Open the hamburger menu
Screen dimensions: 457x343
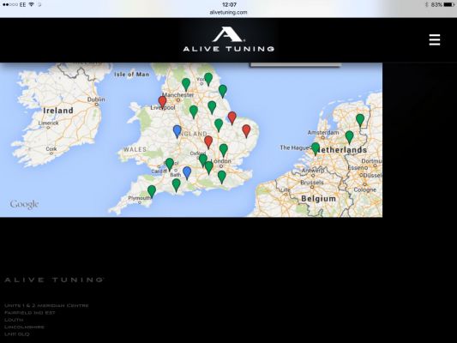click(434, 40)
